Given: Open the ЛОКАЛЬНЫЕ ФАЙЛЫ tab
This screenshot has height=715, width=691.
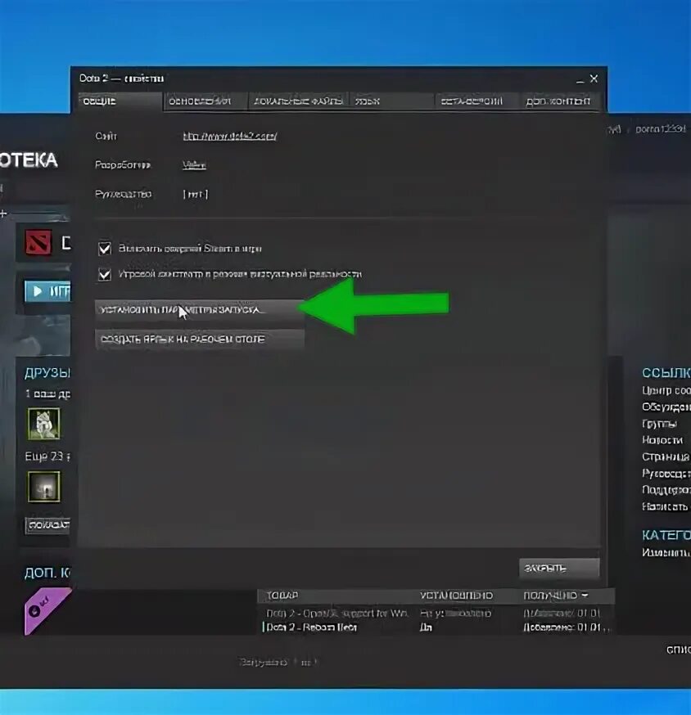Looking at the screenshot, I should click(299, 101).
